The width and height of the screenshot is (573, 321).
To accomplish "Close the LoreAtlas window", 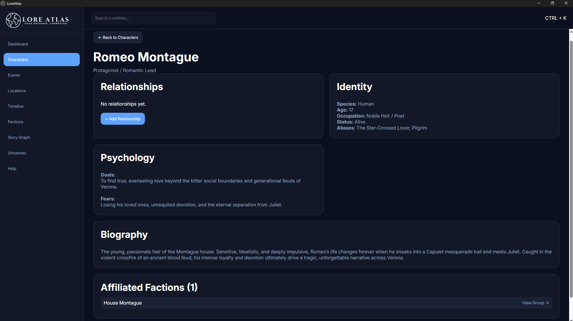I will pos(566,3).
